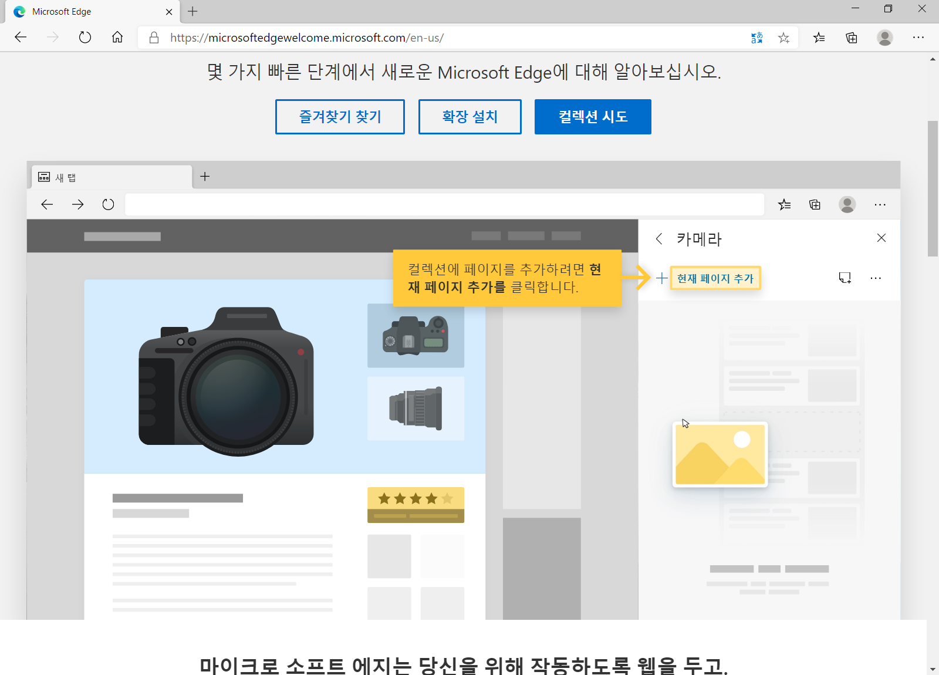Open a new browser tab
The width and height of the screenshot is (939, 675).
tap(192, 11)
